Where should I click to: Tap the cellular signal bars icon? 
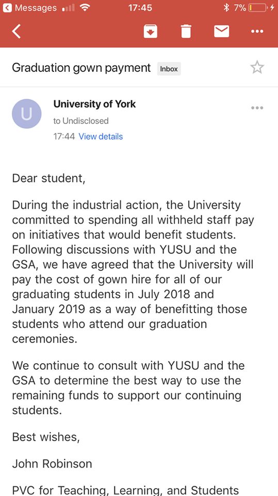point(69,8)
